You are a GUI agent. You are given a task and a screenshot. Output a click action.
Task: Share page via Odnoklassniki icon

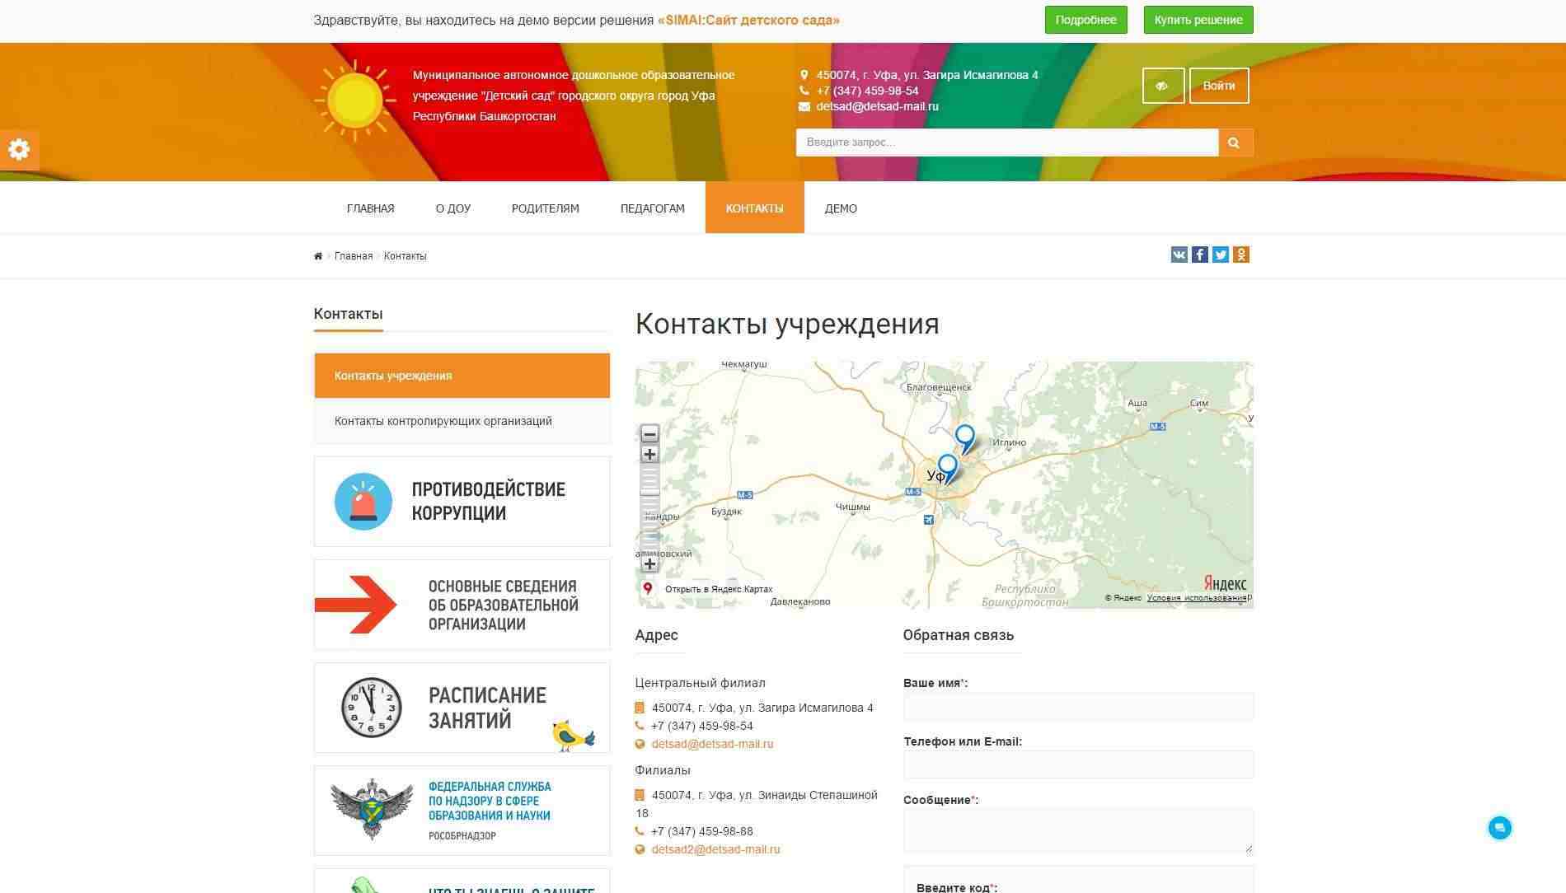(x=1241, y=255)
